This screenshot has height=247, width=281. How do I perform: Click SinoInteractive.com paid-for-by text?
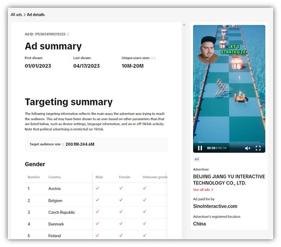pyautogui.click(x=215, y=206)
